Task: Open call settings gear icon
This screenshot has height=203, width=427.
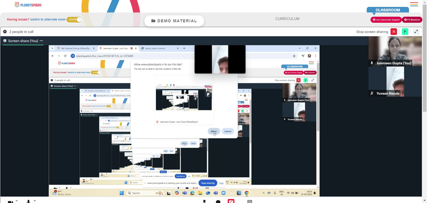Action: [5, 32]
